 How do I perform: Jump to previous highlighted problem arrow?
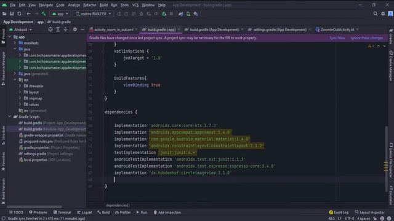click(x=379, y=46)
